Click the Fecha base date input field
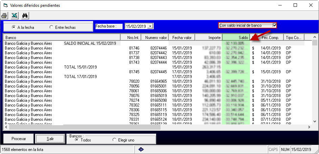The image size is (319, 154). point(136,26)
